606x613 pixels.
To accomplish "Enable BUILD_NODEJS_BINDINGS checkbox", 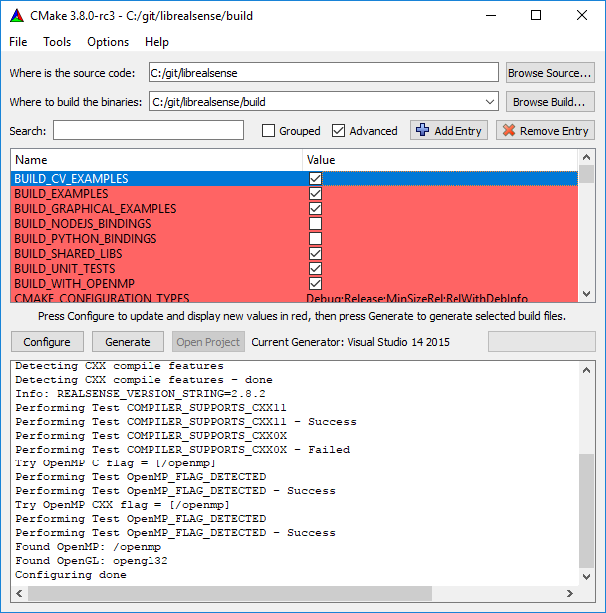I will (315, 224).
